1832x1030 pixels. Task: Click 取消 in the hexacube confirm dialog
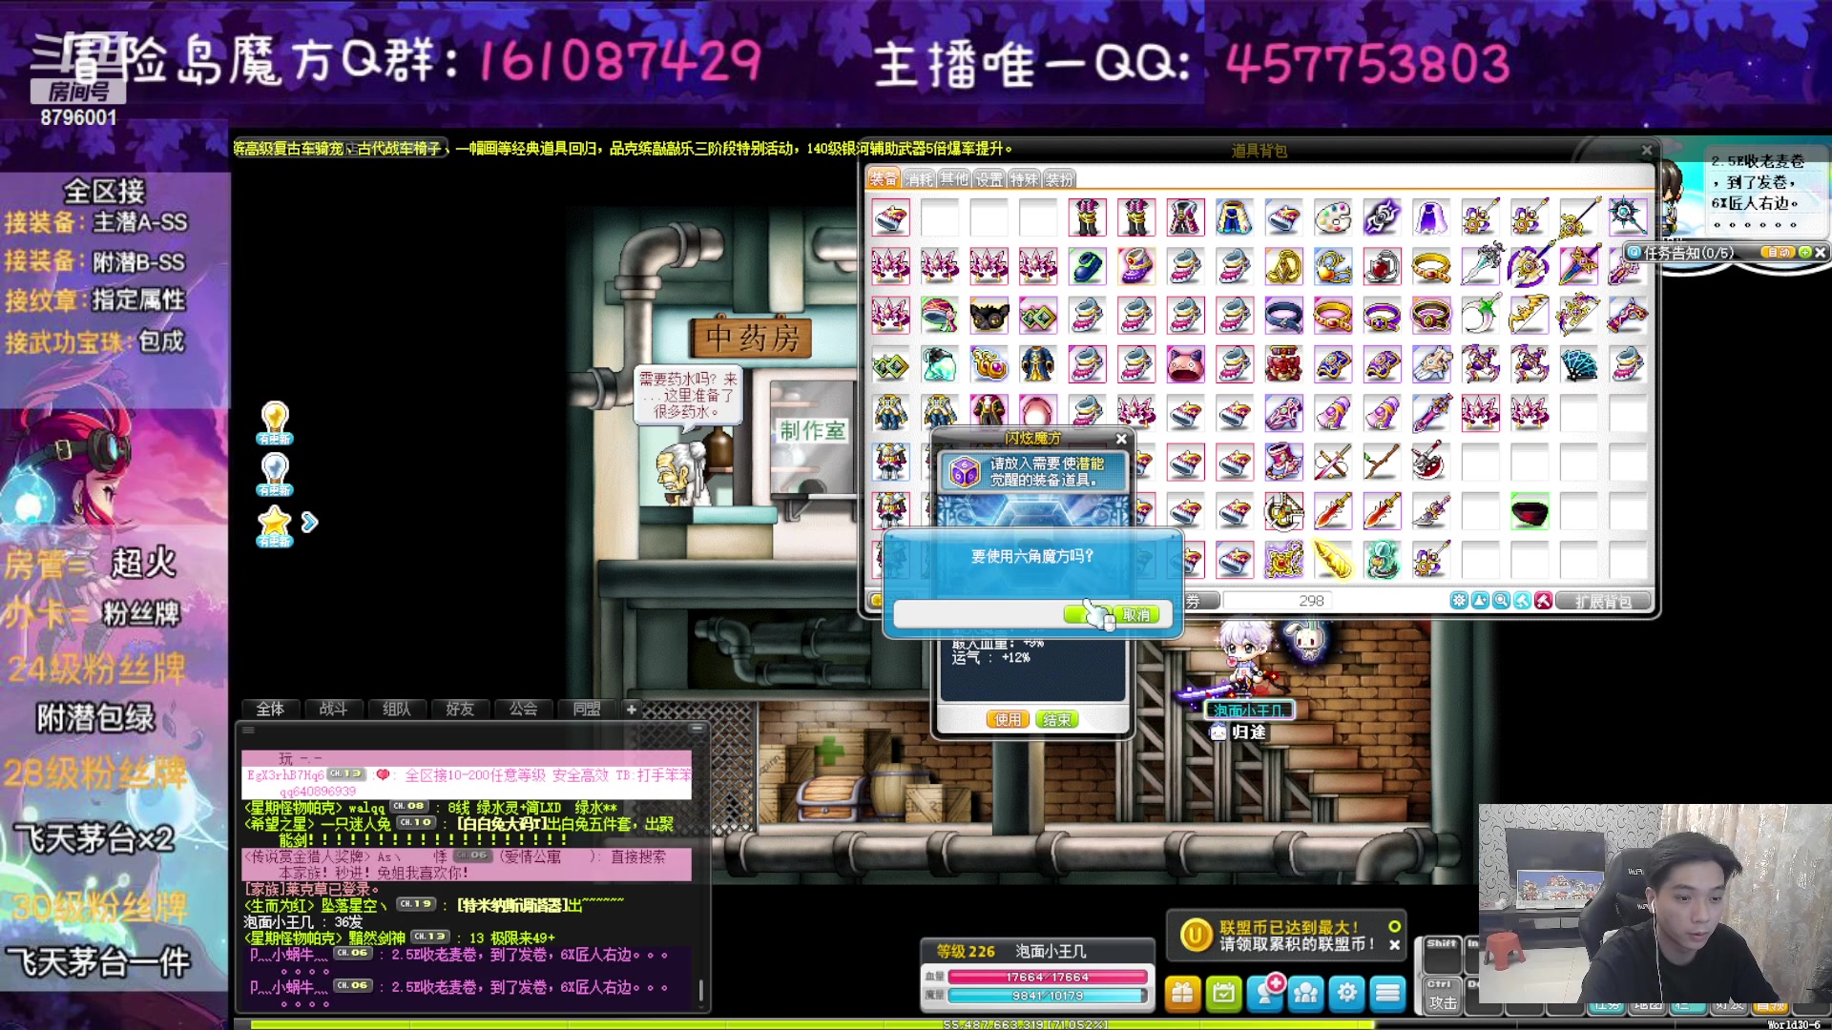pos(1136,615)
